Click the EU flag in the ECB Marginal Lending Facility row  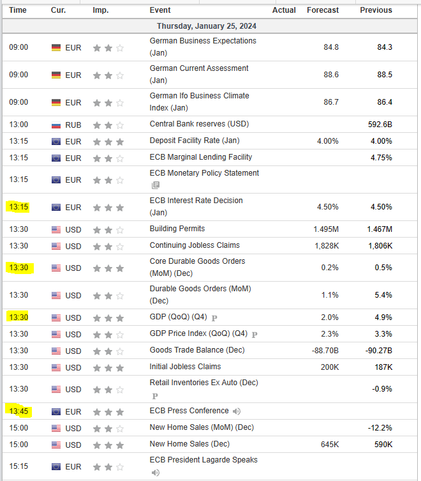coord(56,158)
